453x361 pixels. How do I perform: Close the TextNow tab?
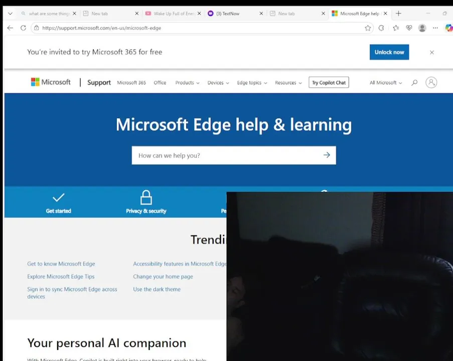[261, 13]
